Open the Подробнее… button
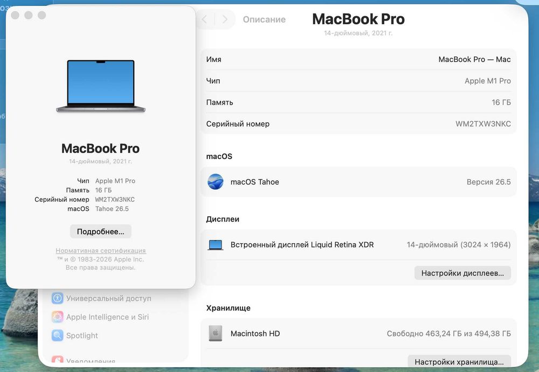The width and height of the screenshot is (539, 372). 101,231
